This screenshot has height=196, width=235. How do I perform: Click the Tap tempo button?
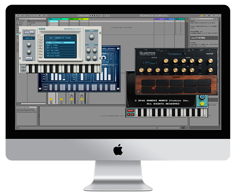tap(22, 16)
